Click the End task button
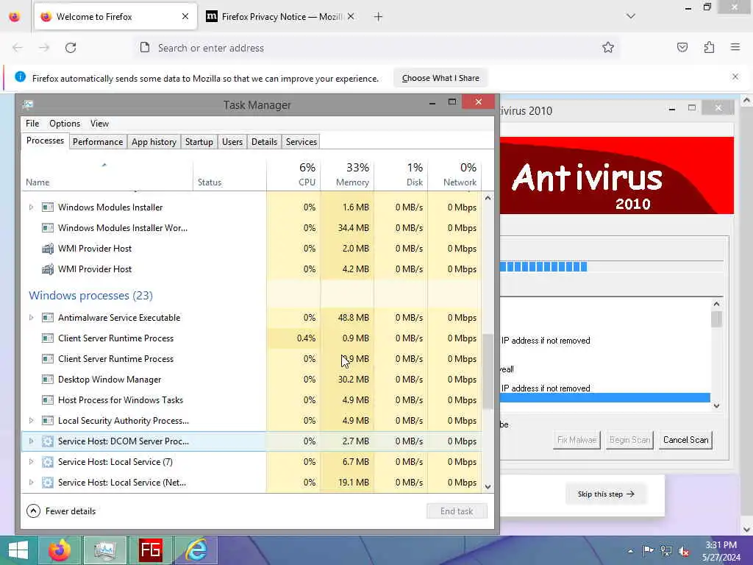The height and width of the screenshot is (565, 753). [x=457, y=511]
